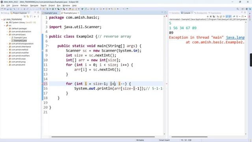Image resolution: width=252 pixels, height=142 pixels.
Task: Close the Example2.java editor tab
Action: 78,13
